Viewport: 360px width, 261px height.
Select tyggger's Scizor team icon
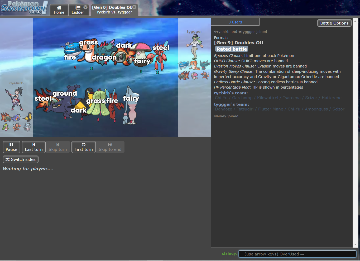[205, 75]
